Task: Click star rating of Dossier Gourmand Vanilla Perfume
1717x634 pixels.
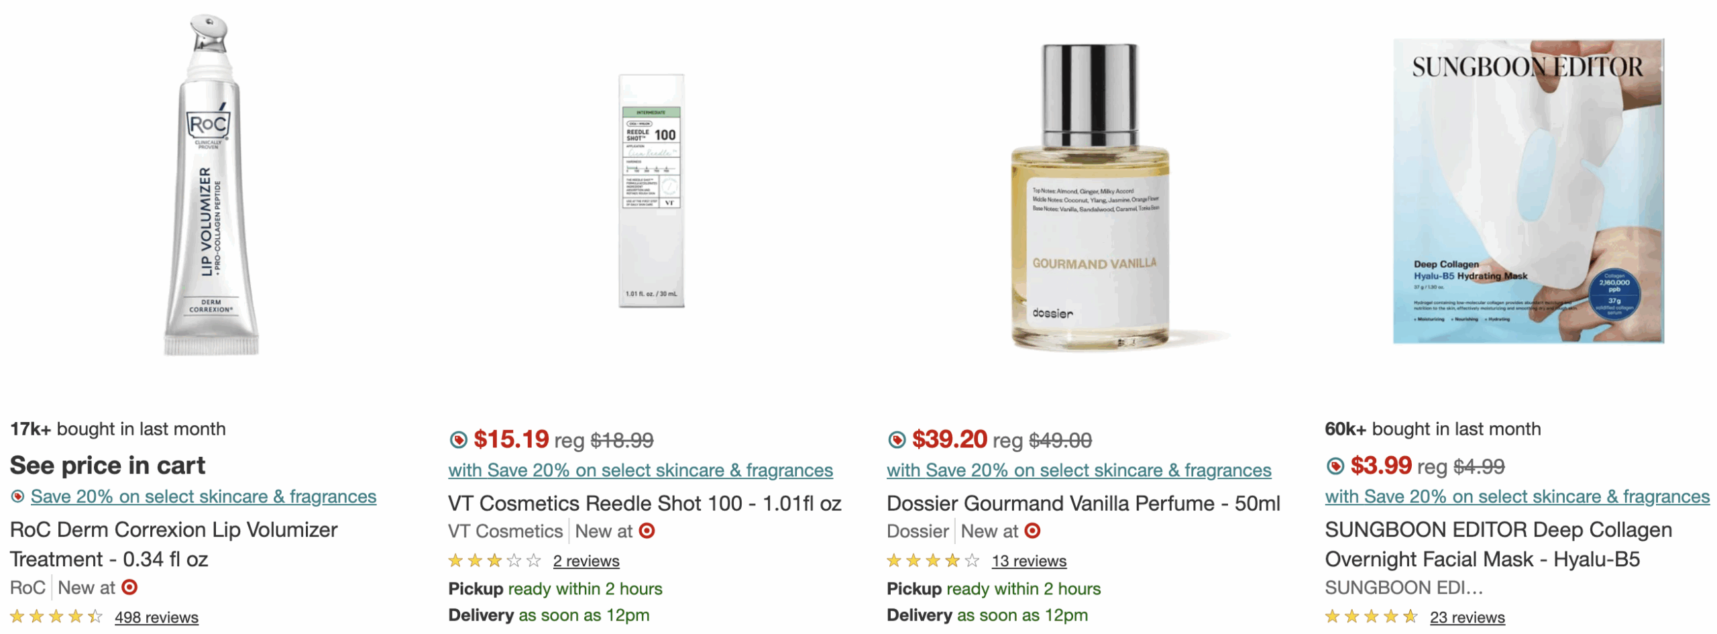Action: pos(932,561)
